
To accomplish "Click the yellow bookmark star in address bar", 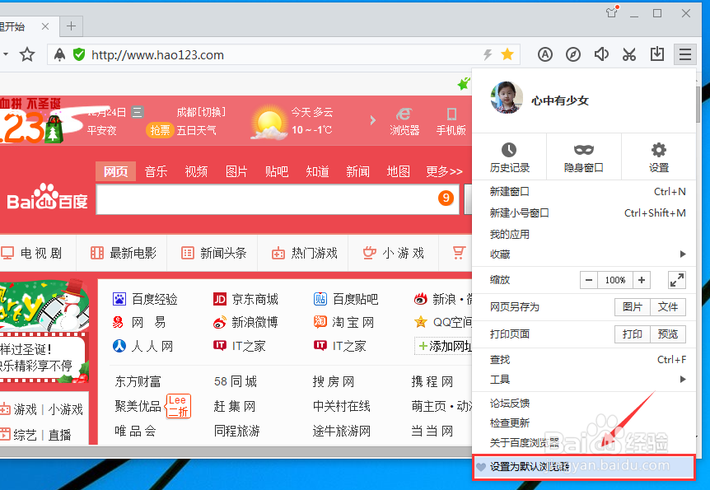I will 507,55.
